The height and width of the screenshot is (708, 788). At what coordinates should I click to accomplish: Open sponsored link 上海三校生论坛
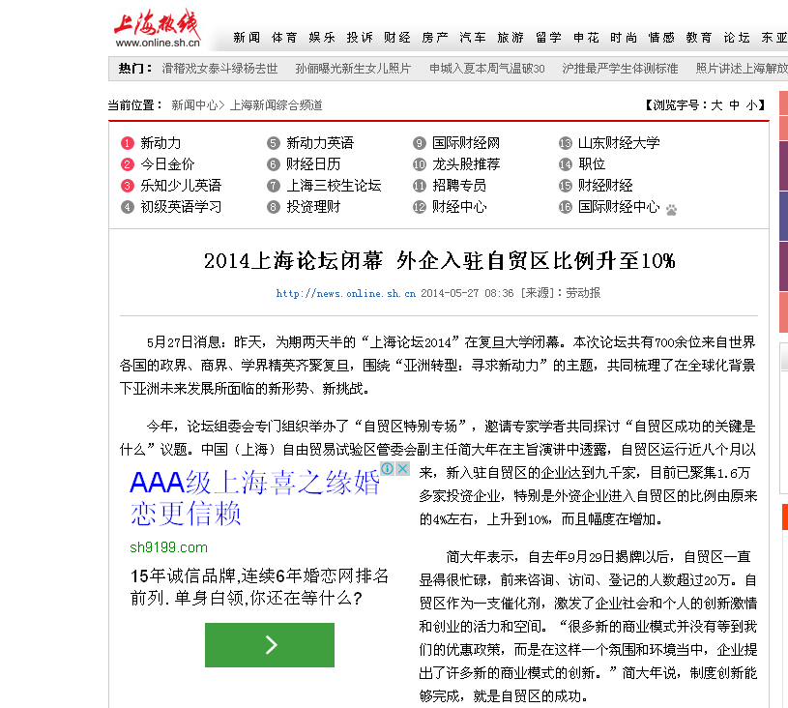[x=334, y=186]
